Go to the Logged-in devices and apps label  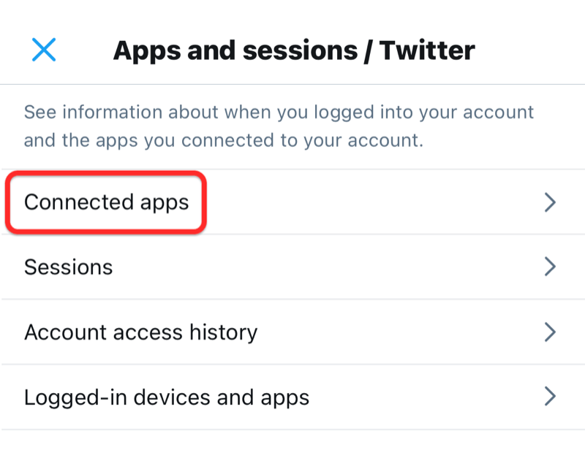[x=166, y=397]
